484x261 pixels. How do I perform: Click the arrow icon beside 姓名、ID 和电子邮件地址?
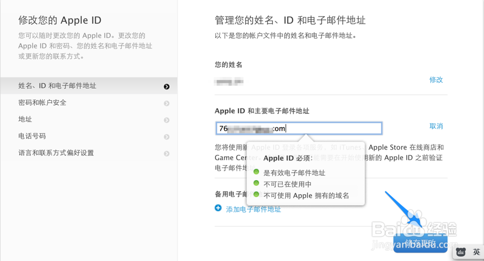(166, 87)
